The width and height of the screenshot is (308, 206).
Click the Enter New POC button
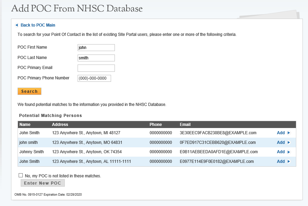42,183
